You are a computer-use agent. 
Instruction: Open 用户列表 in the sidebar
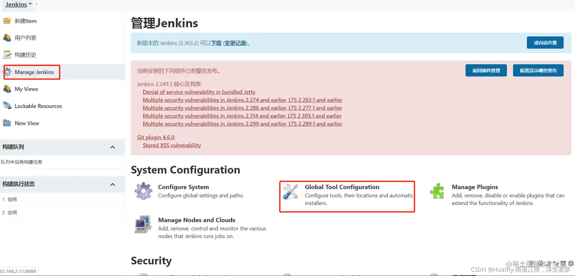pyautogui.click(x=25, y=38)
